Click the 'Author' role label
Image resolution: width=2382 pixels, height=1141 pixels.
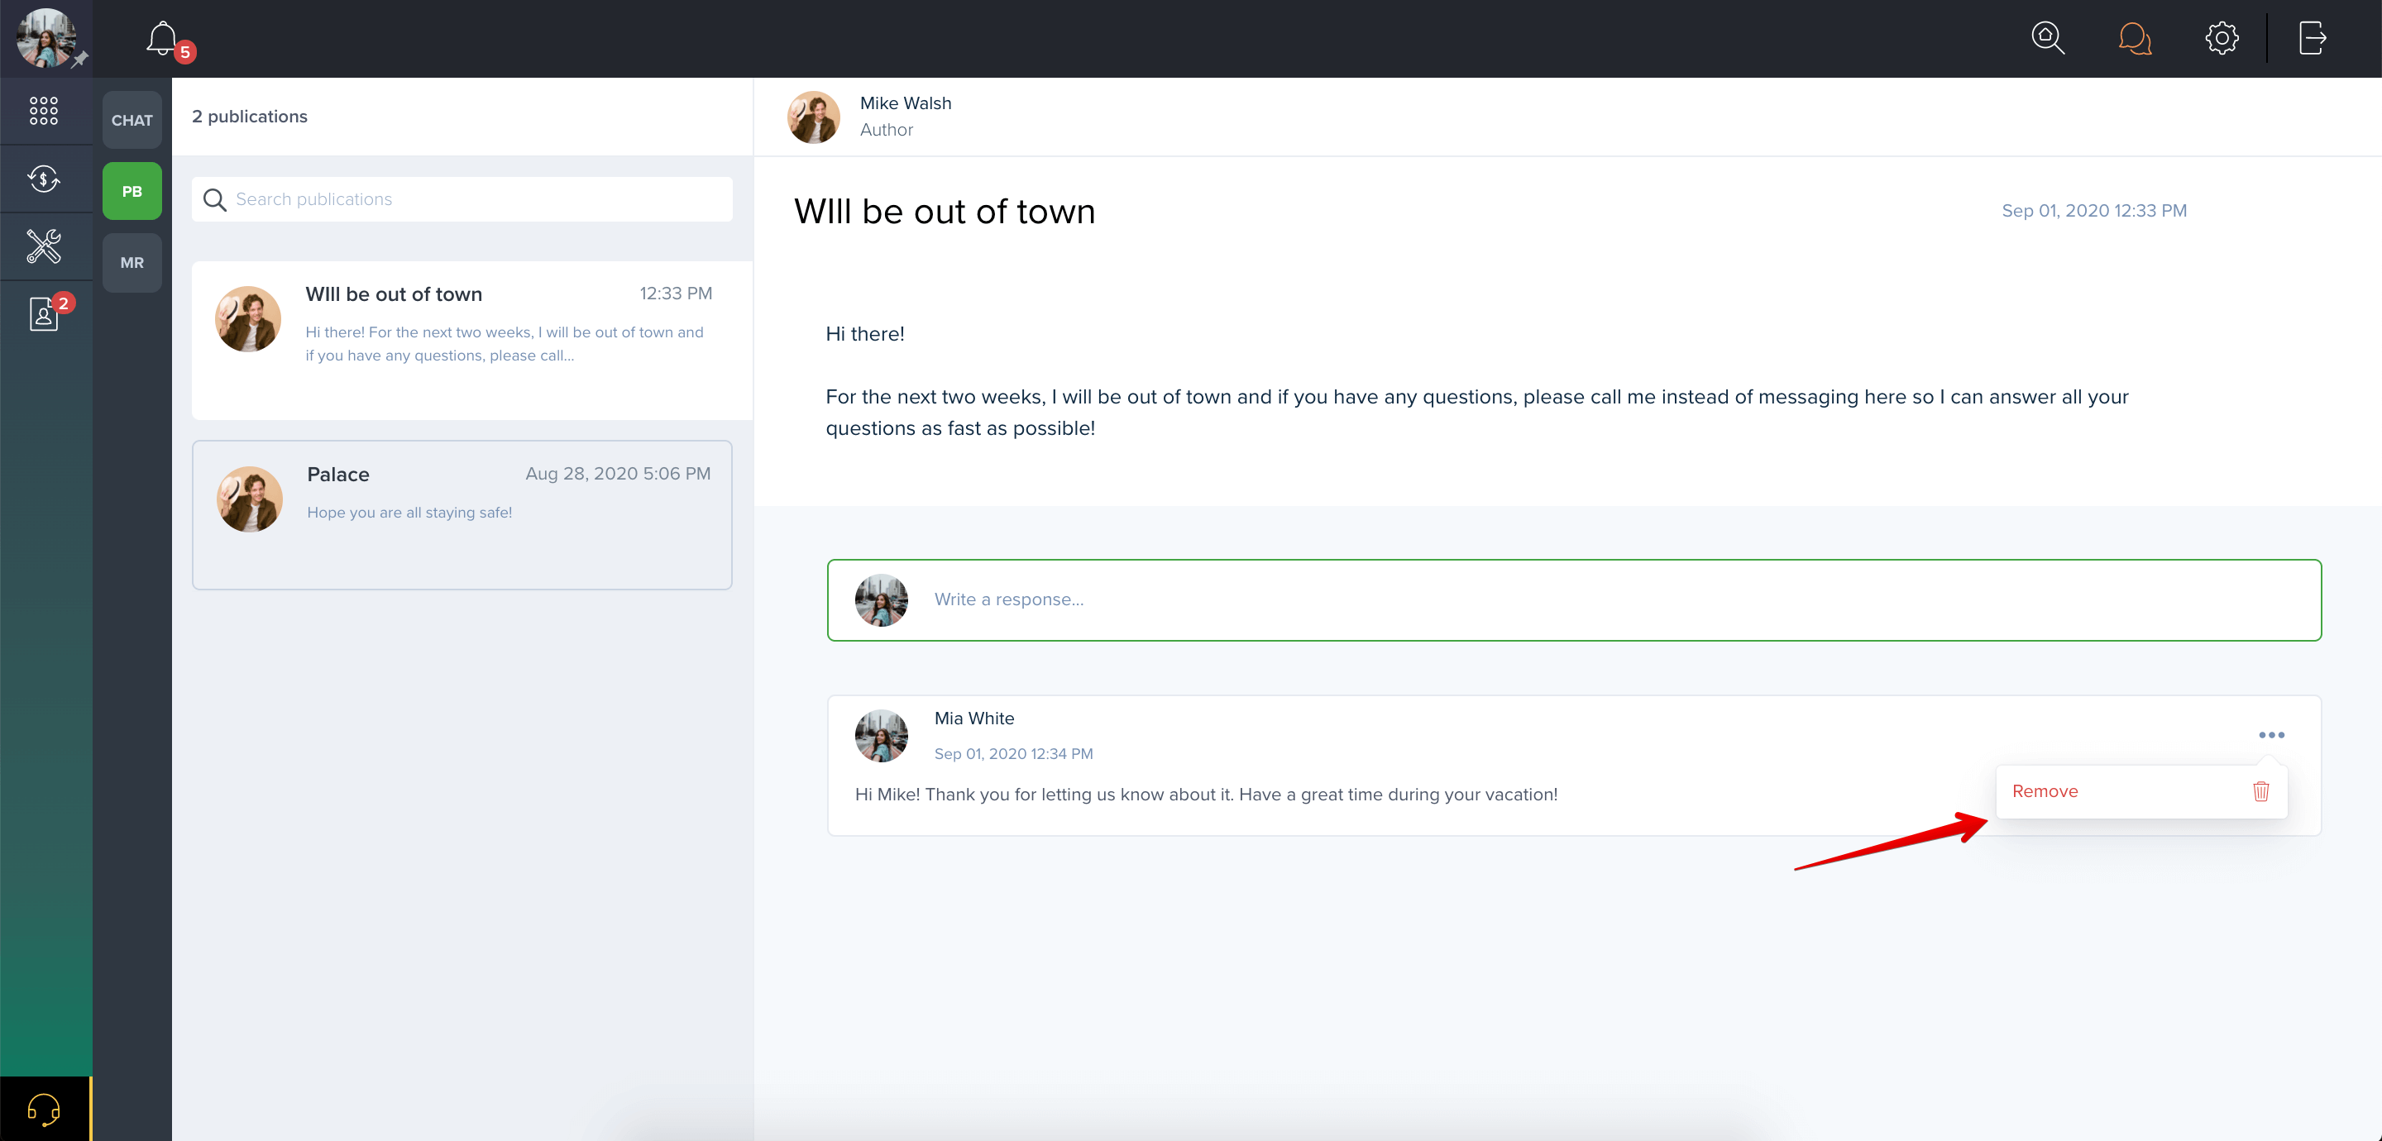886,131
